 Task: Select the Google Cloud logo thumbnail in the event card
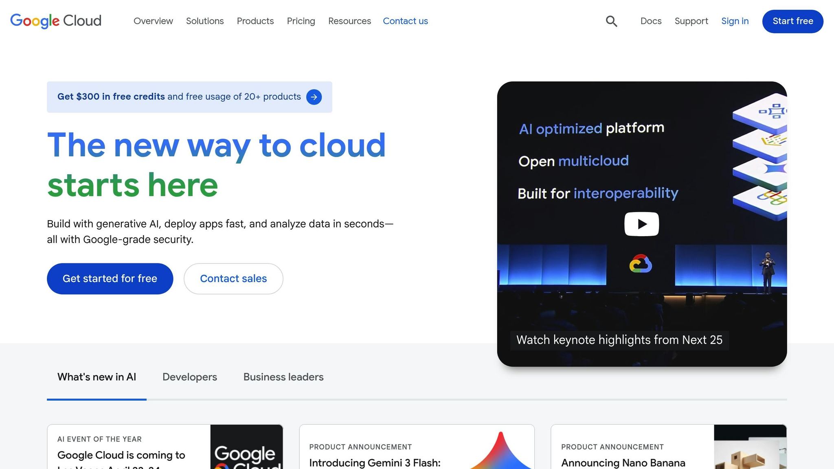(246, 448)
